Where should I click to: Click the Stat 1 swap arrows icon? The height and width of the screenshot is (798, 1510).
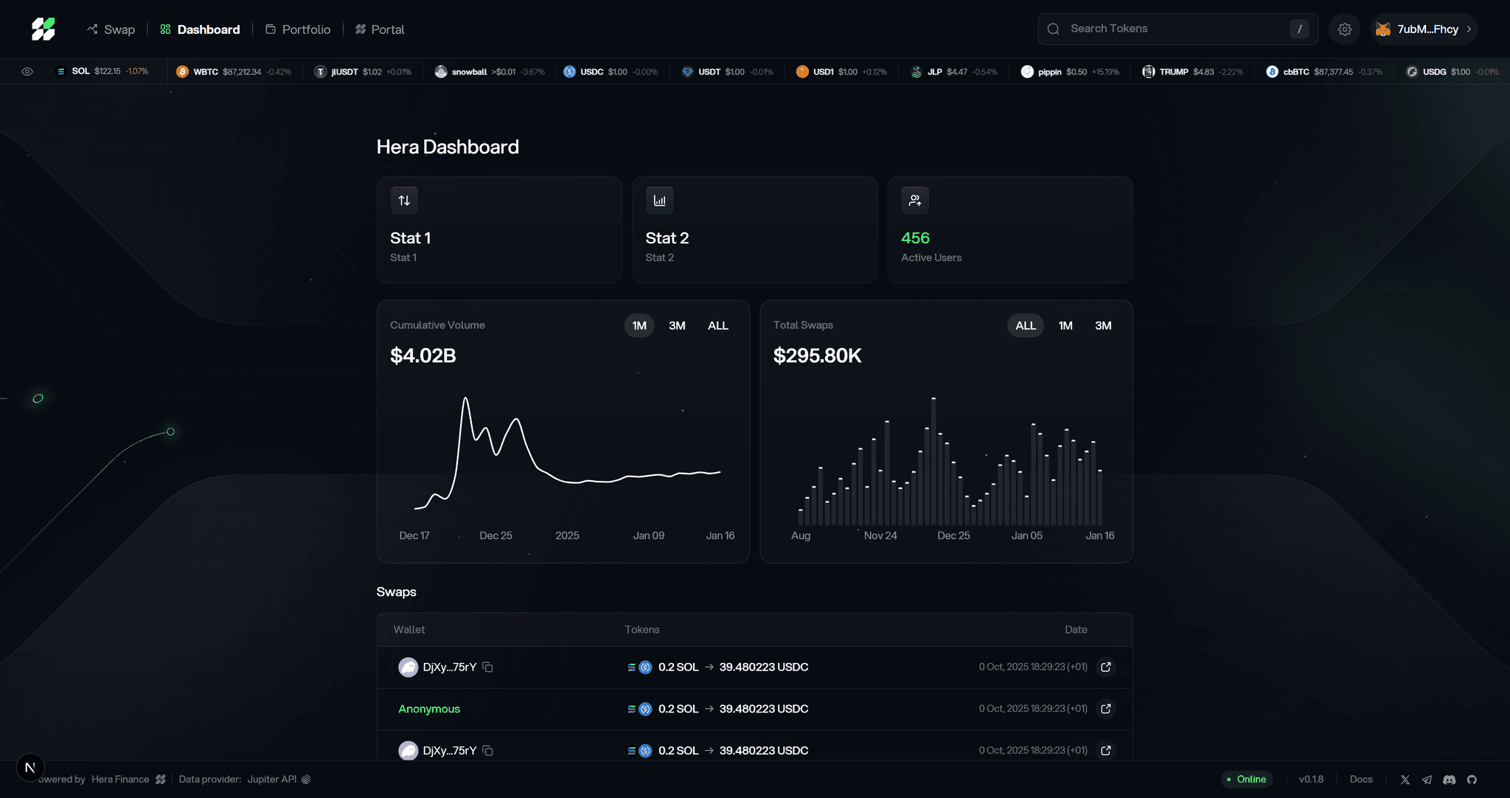pyautogui.click(x=403, y=200)
